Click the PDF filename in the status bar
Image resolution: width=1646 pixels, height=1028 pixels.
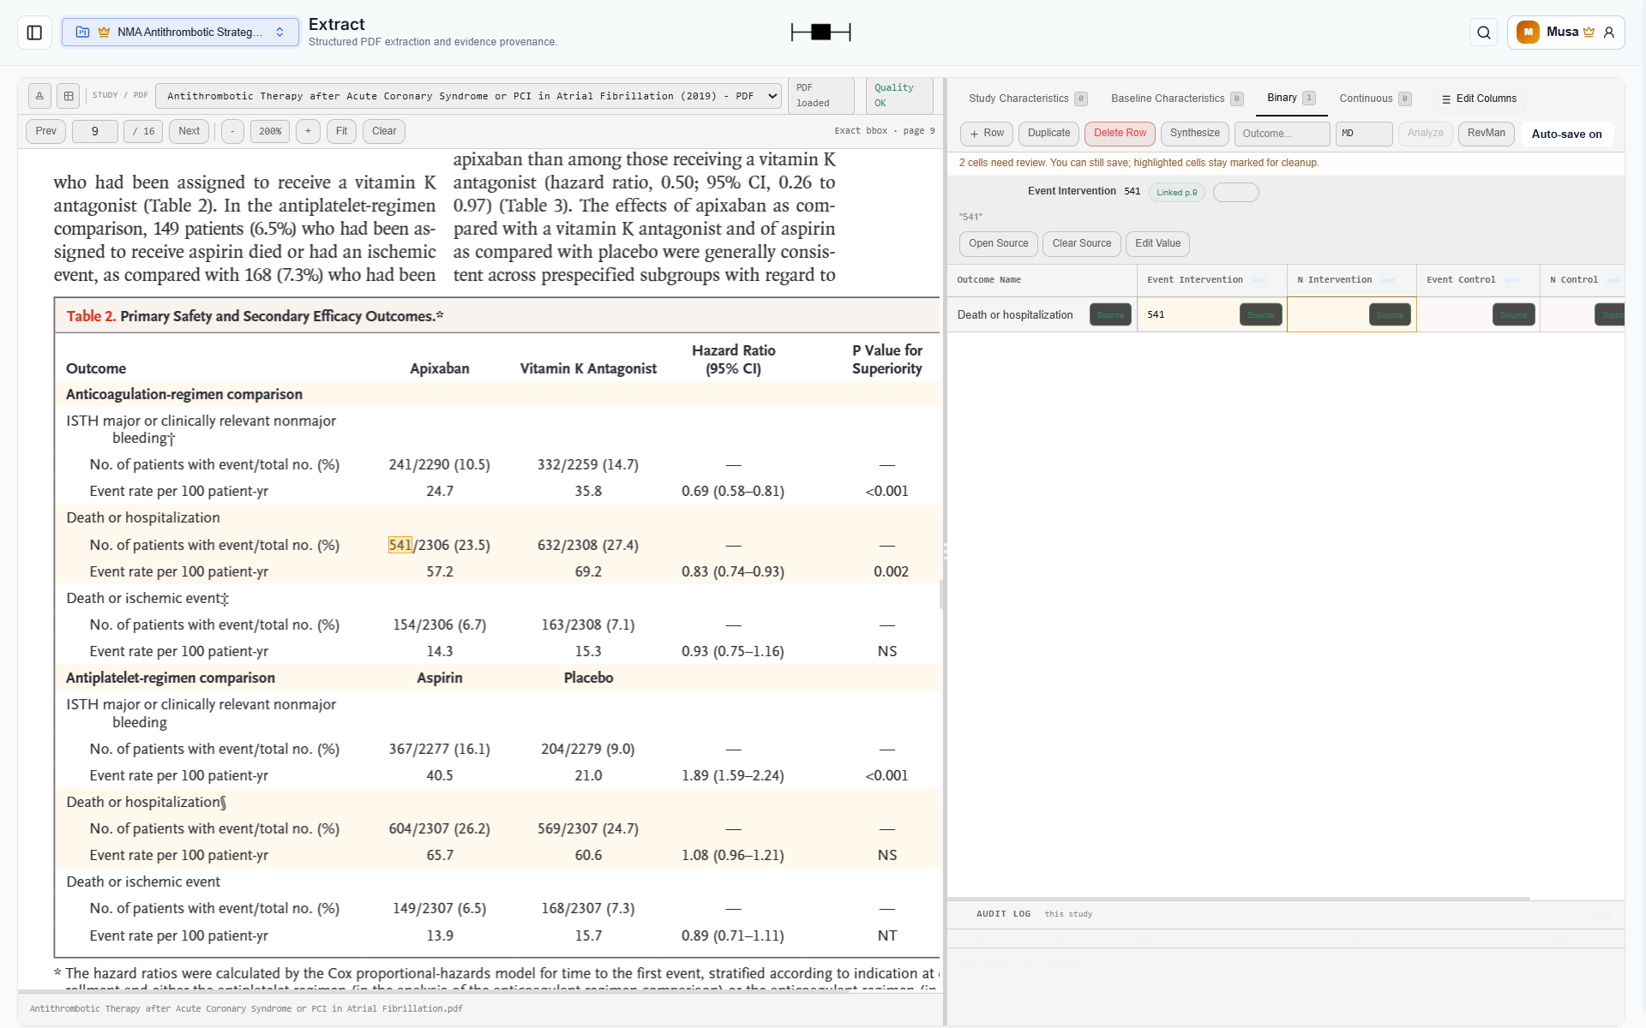[x=246, y=1009]
